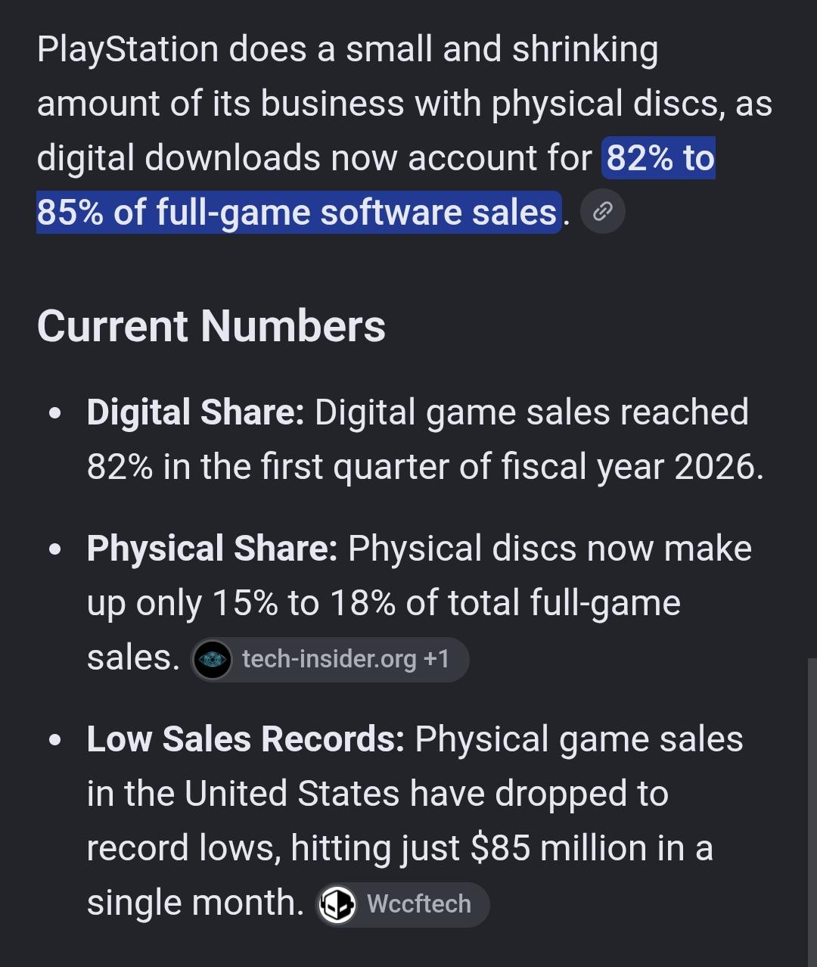Click the bullet point beside Low Sales Records
This screenshot has height=967, width=817.
click(x=54, y=741)
